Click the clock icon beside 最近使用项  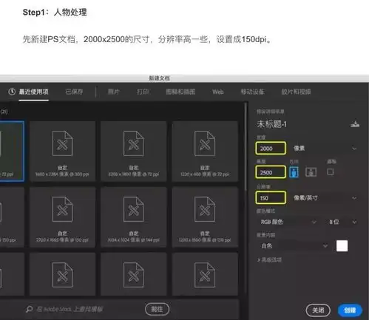point(12,92)
